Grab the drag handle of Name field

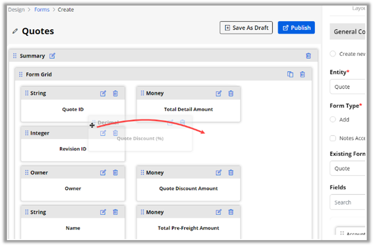point(27,212)
